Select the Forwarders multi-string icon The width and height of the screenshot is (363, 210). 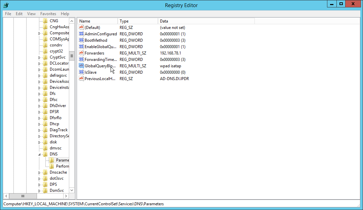81,53
